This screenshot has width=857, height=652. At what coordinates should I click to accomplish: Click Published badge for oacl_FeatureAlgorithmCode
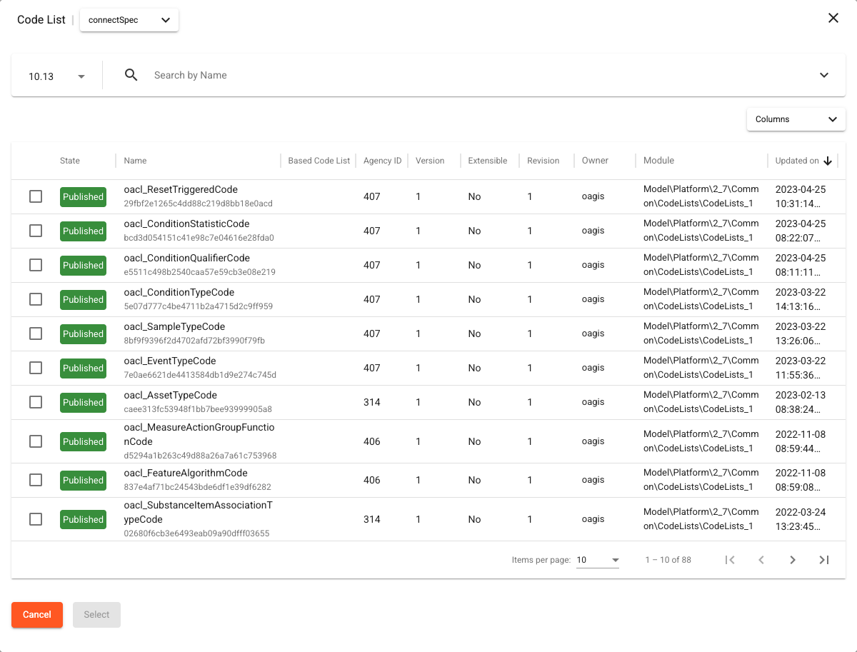[83, 480]
